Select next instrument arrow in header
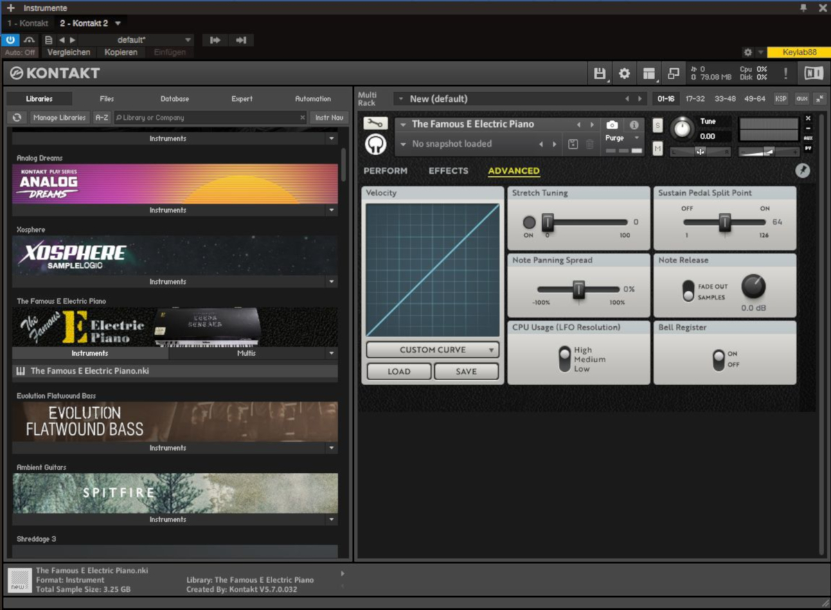The height and width of the screenshot is (610, 831). 592,125
